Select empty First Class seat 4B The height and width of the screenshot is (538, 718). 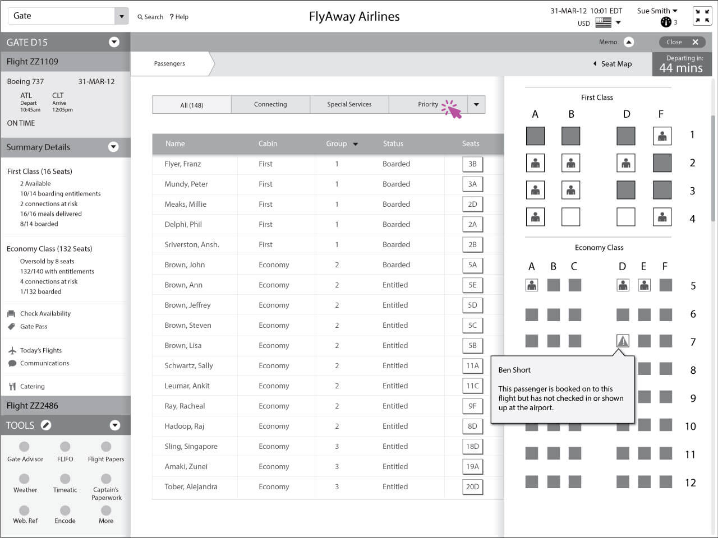570,217
